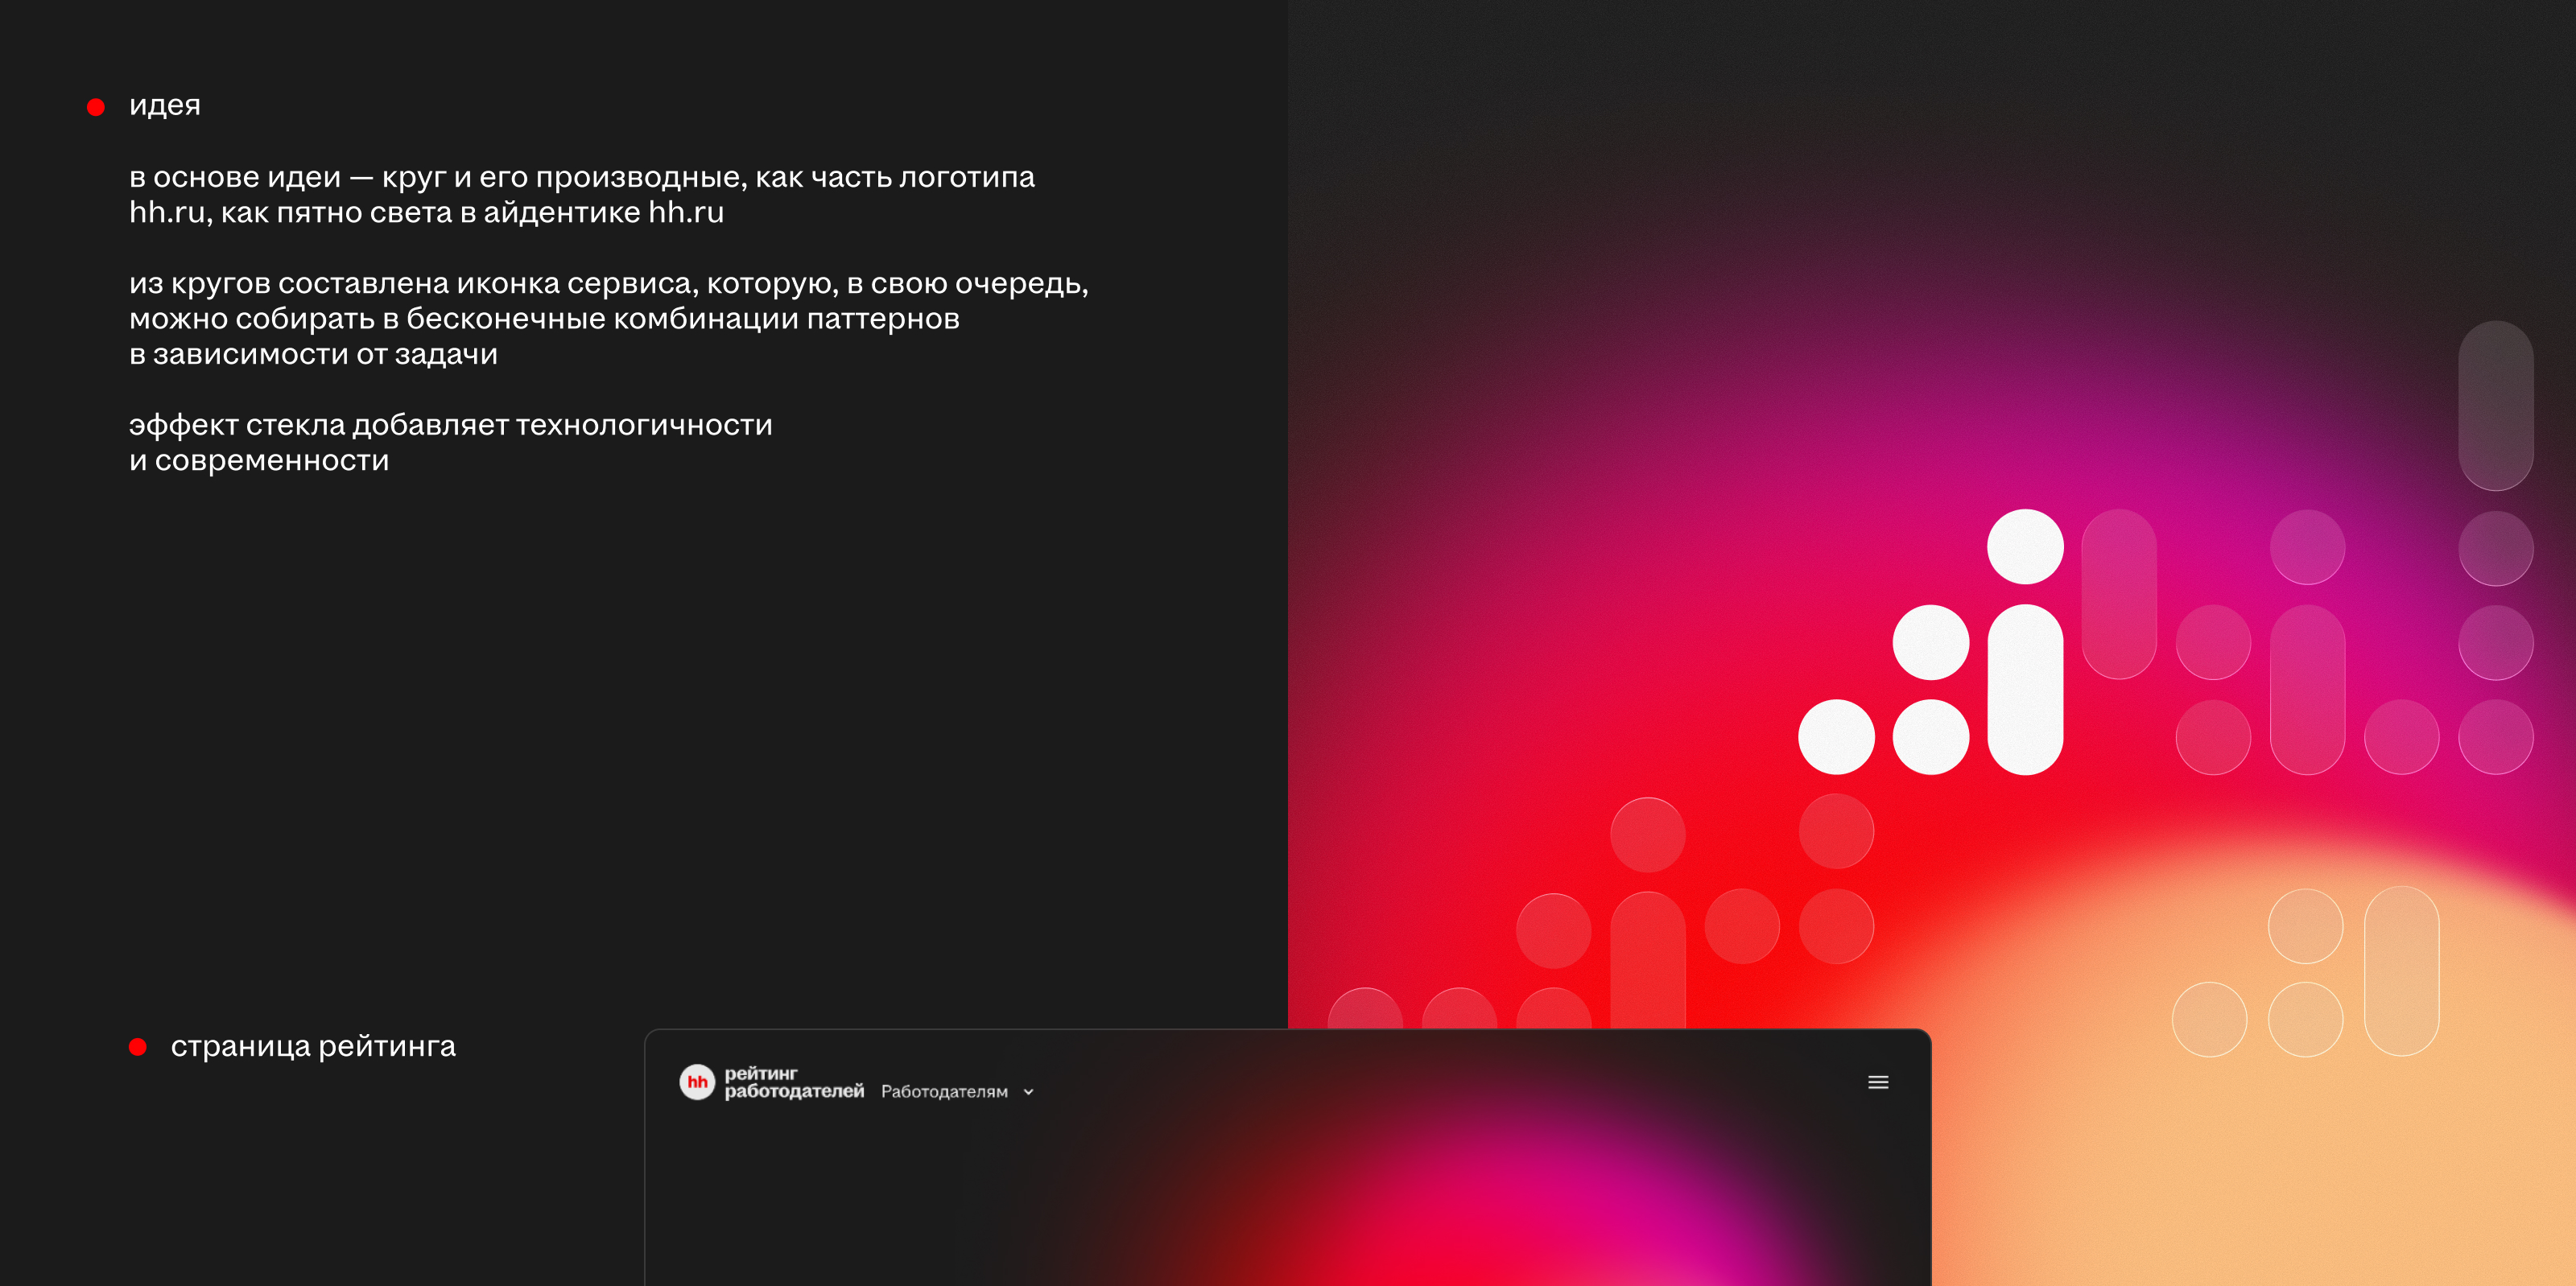Click the pink glass pill beside white icon
The image size is (2576, 1286).
[x=2119, y=594]
